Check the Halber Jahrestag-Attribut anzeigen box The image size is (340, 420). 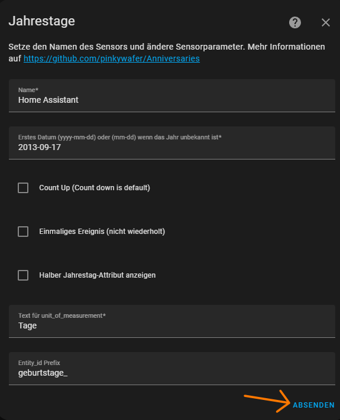[x=23, y=275]
